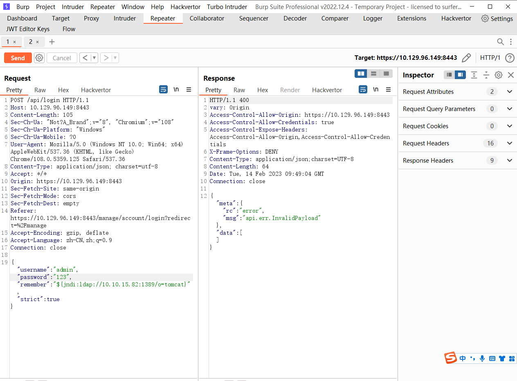Image resolution: width=517 pixels, height=381 pixels.
Task: Toggle non-printable \n chars in Response pane
Action: [x=375, y=89]
